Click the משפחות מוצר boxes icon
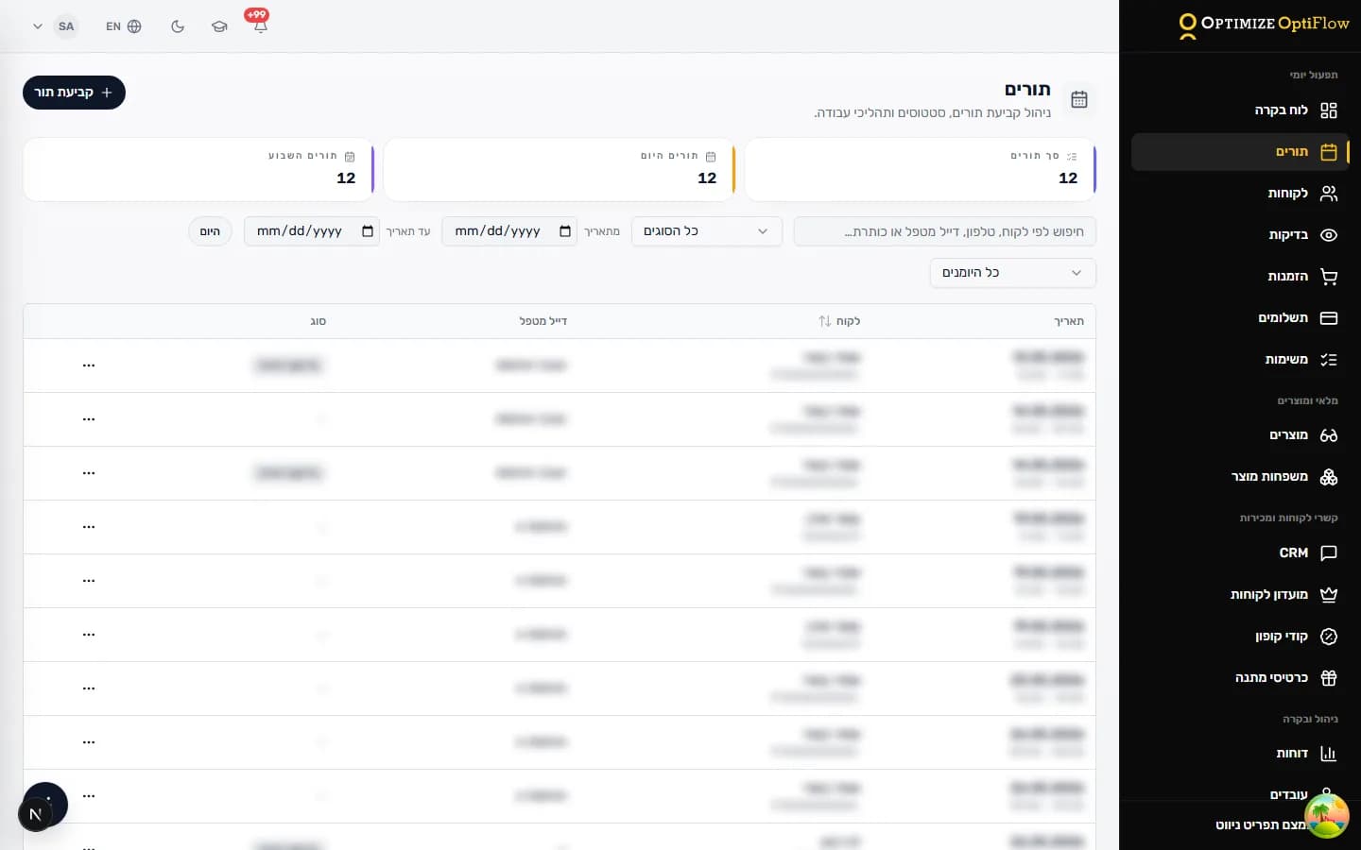The image size is (1361, 850). tap(1329, 477)
